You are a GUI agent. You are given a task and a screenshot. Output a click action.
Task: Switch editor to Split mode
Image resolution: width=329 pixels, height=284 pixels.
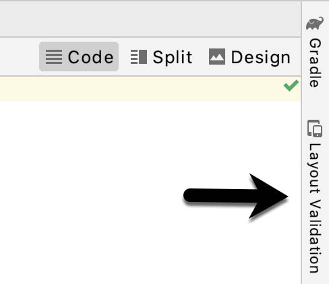click(x=161, y=57)
